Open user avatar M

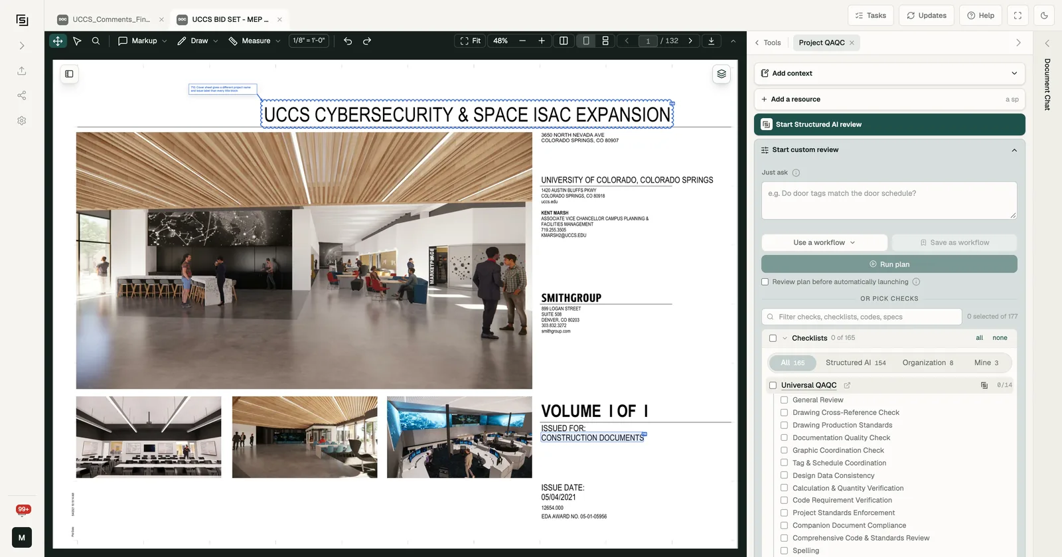[x=22, y=538]
